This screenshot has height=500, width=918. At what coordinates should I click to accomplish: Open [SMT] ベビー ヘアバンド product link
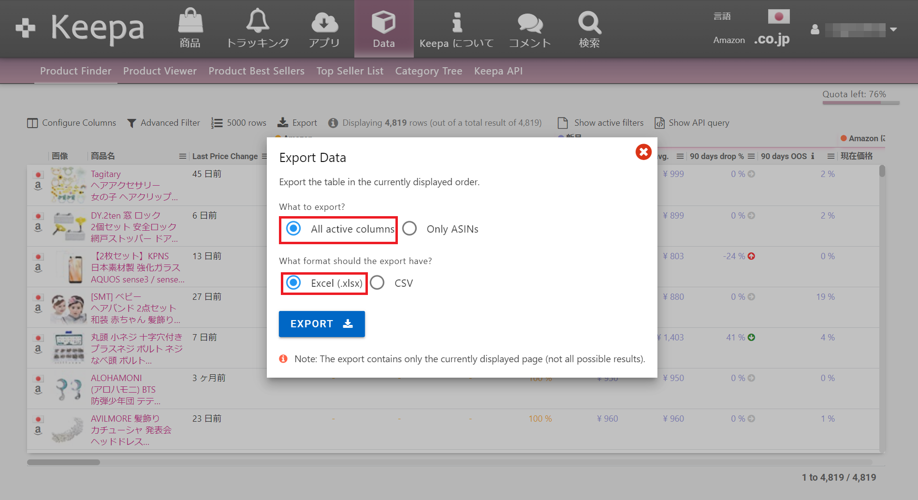pyautogui.click(x=136, y=308)
